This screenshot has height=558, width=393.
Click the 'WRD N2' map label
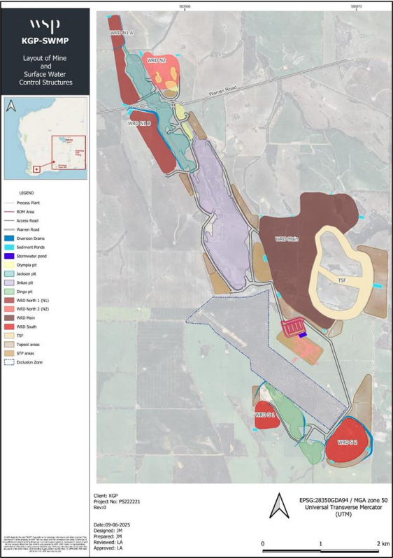tap(156, 61)
